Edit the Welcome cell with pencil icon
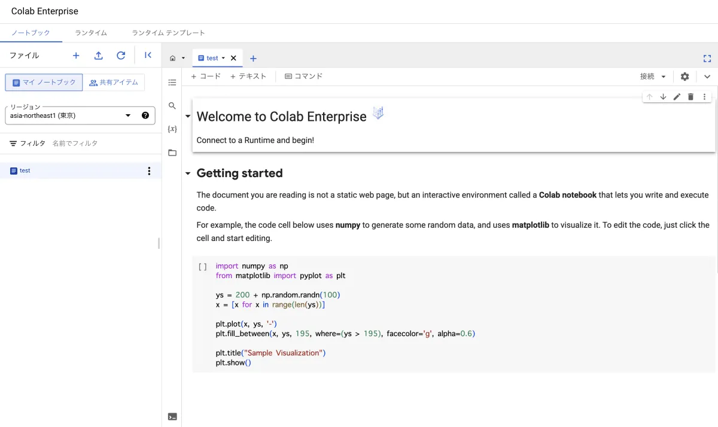This screenshot has width=718, height=427. point(677,97)
